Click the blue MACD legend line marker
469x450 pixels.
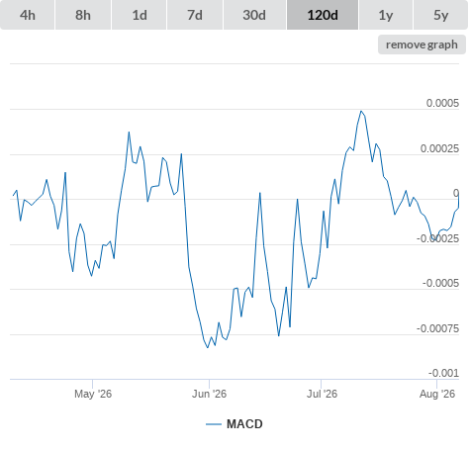click(x=214, y=424)
